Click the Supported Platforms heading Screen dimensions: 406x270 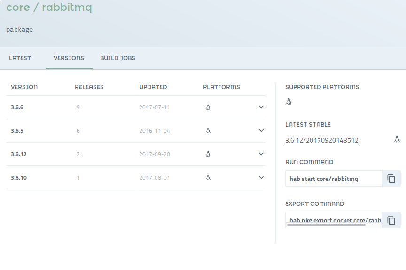[322, 87]
